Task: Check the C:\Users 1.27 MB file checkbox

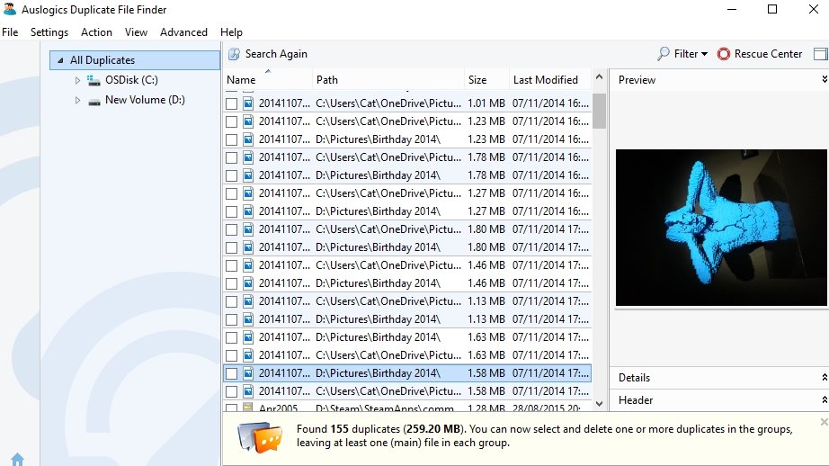Action: pos(232,193)
